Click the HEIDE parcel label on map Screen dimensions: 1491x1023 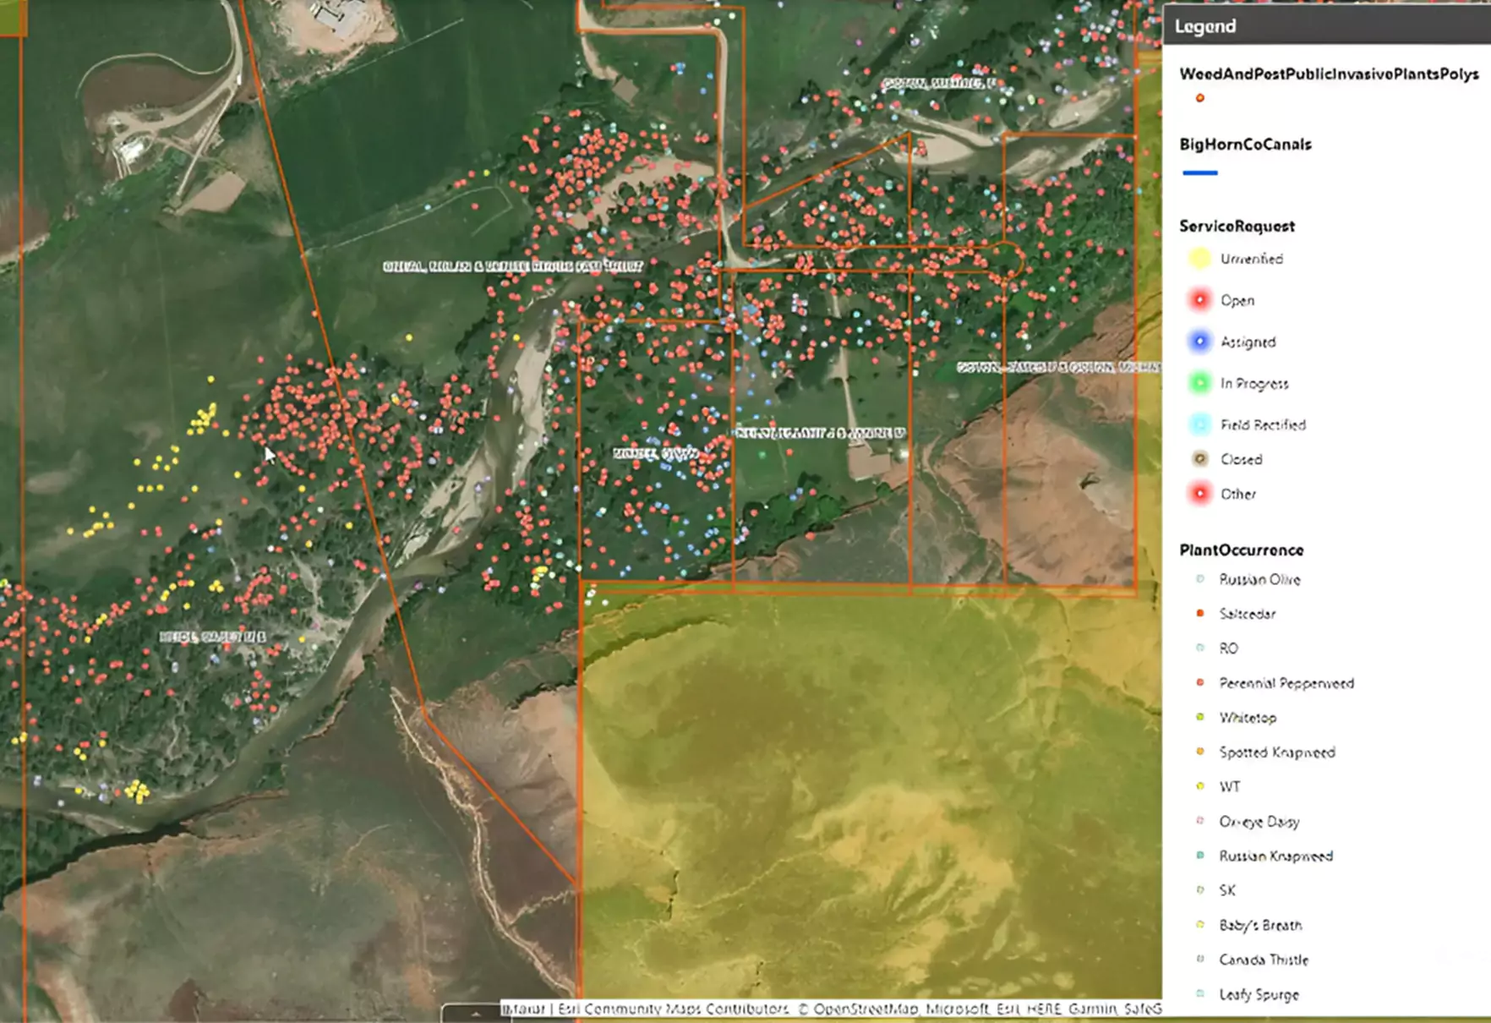coord(213,636)
